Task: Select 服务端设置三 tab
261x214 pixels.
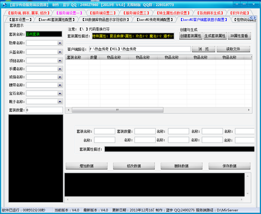Action: click(136, 13)
